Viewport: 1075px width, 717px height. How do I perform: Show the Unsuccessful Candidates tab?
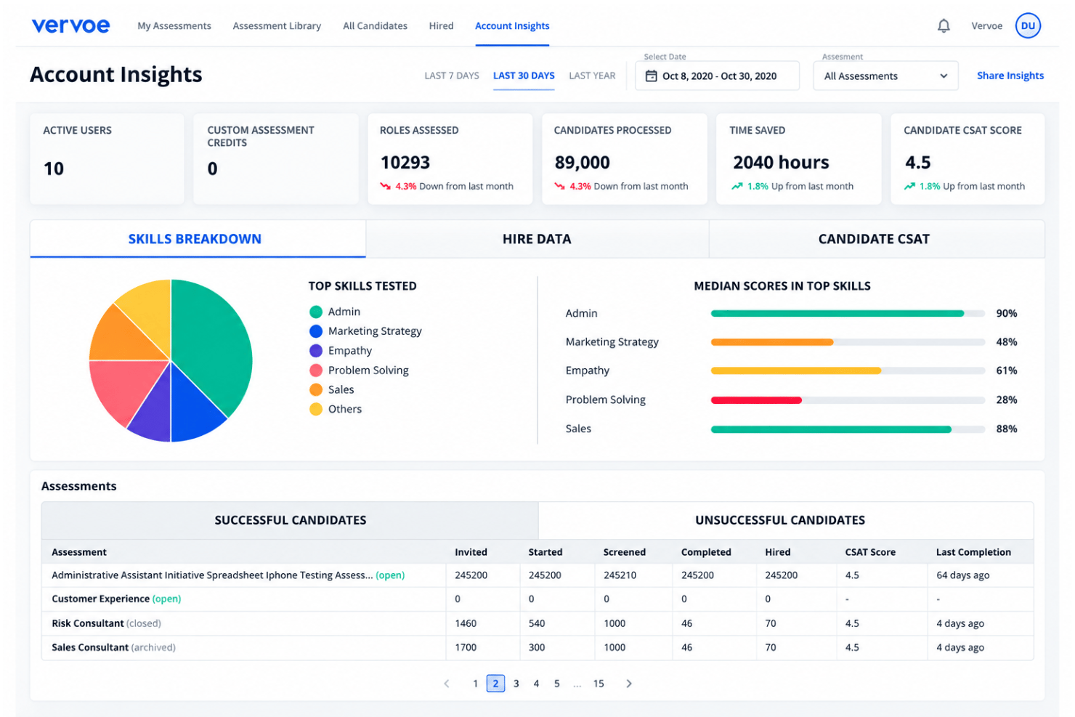click(x=786, y=520)
